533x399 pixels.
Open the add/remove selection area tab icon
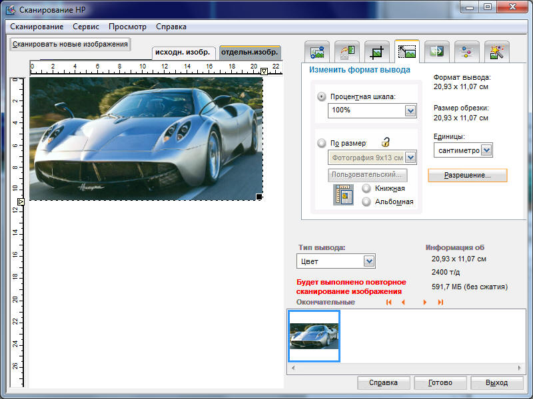pos(316,52)
